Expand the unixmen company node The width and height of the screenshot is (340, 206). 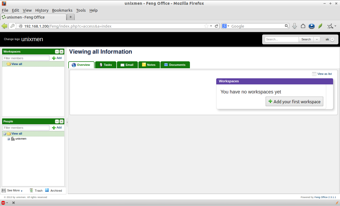click(9, 139)
